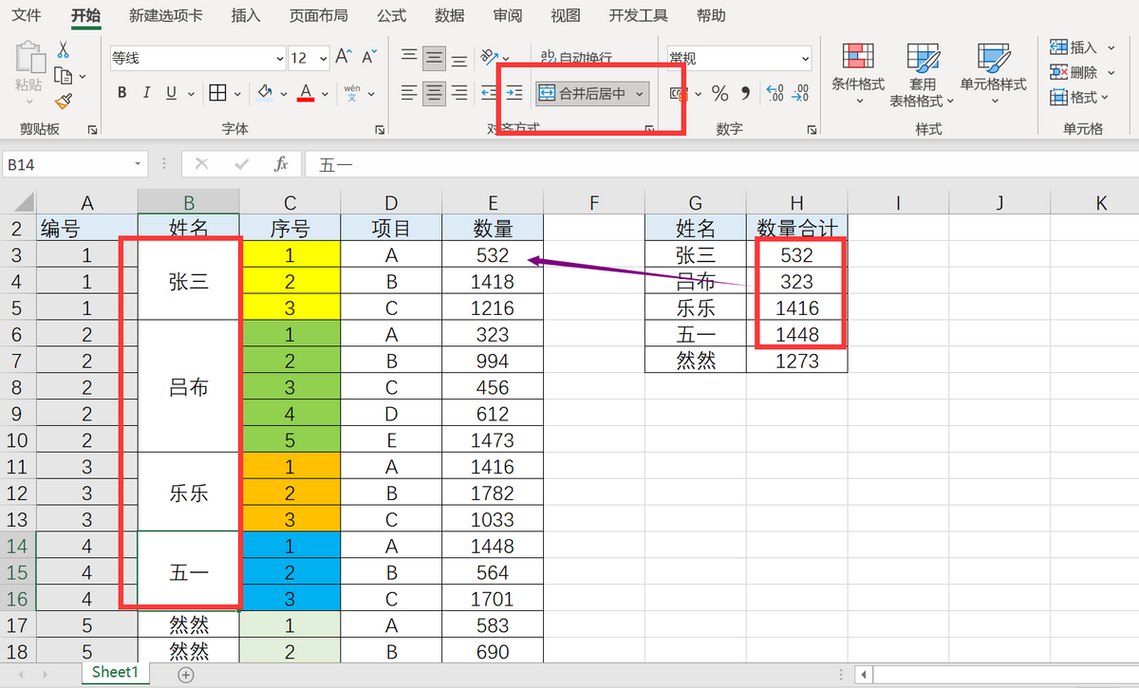Click the Format cells (格式) icon
Viewport: 1139px width, 688px height.
pos(1059,97)
